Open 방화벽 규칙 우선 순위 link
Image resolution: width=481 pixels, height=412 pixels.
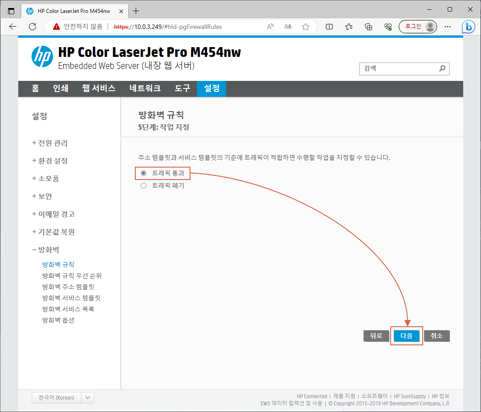click(x=72, y=276)
